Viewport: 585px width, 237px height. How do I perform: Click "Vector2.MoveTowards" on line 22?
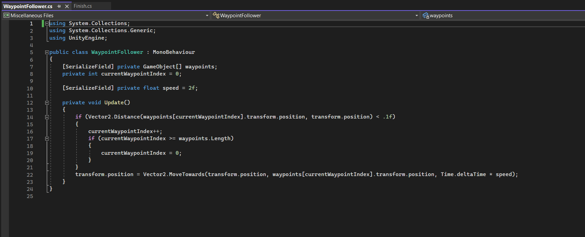(x=174, y=174)
